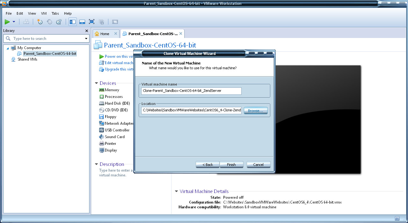Collapse the Description section
Viewport: 408px width, 223px height.
pos(97,164)
